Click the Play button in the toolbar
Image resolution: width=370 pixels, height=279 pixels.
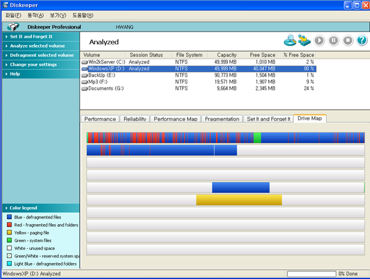(319, 40)
